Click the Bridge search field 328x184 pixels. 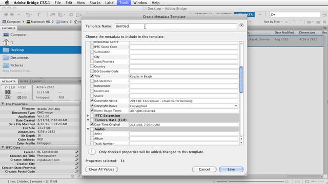(x=295, y=15)
